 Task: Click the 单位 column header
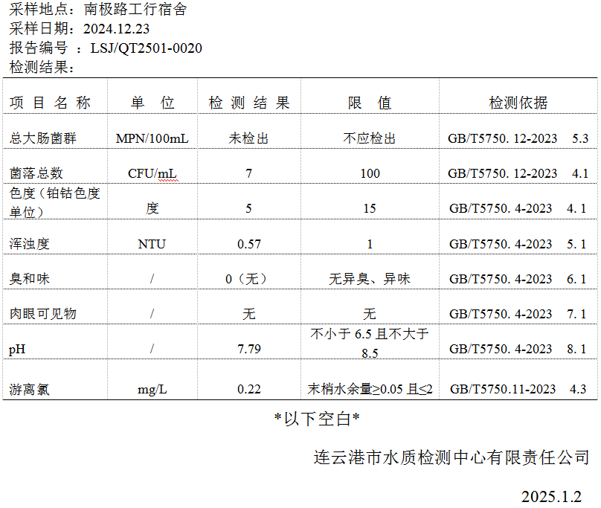pos(152,103)
